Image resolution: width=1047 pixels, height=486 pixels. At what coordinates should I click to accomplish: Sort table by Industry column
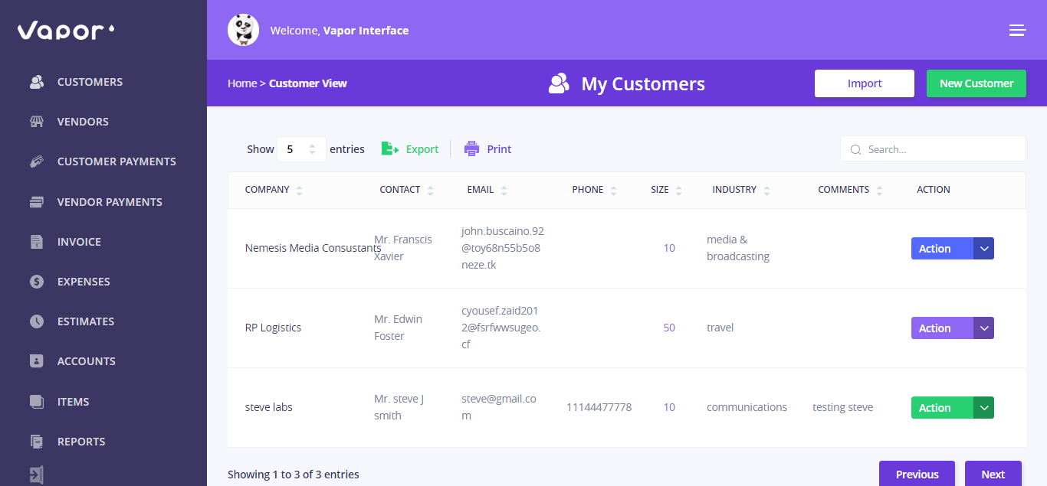[x=766, y=190]
